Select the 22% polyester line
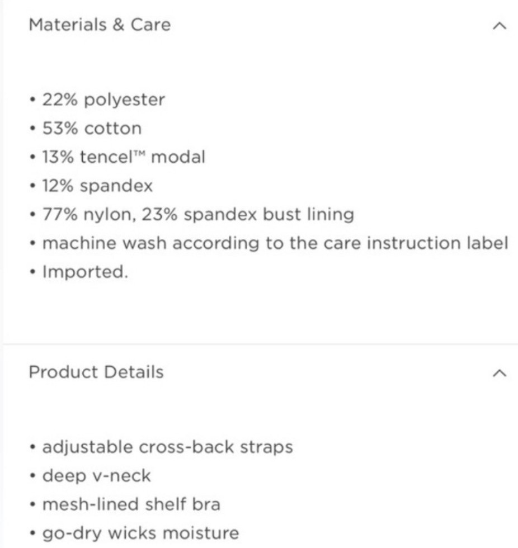Image resolution: width=518 pixels, height=548 pixels. point(103,100)
